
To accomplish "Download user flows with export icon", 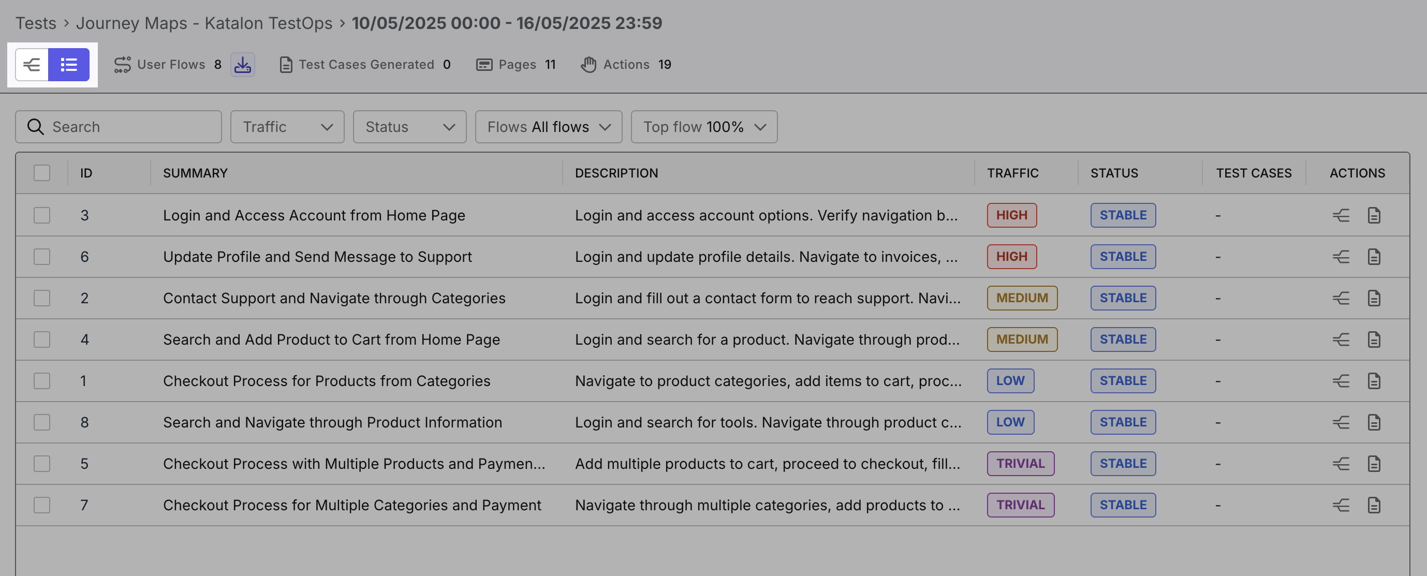I will (x=243, y=65).
